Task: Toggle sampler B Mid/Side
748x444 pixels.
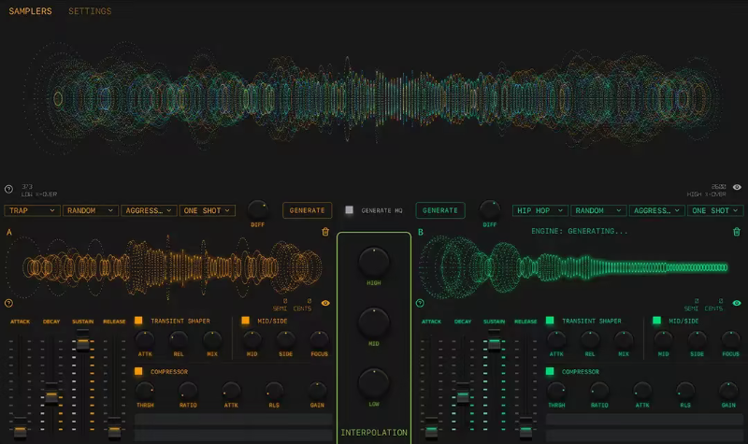Action: pos(656,321)
